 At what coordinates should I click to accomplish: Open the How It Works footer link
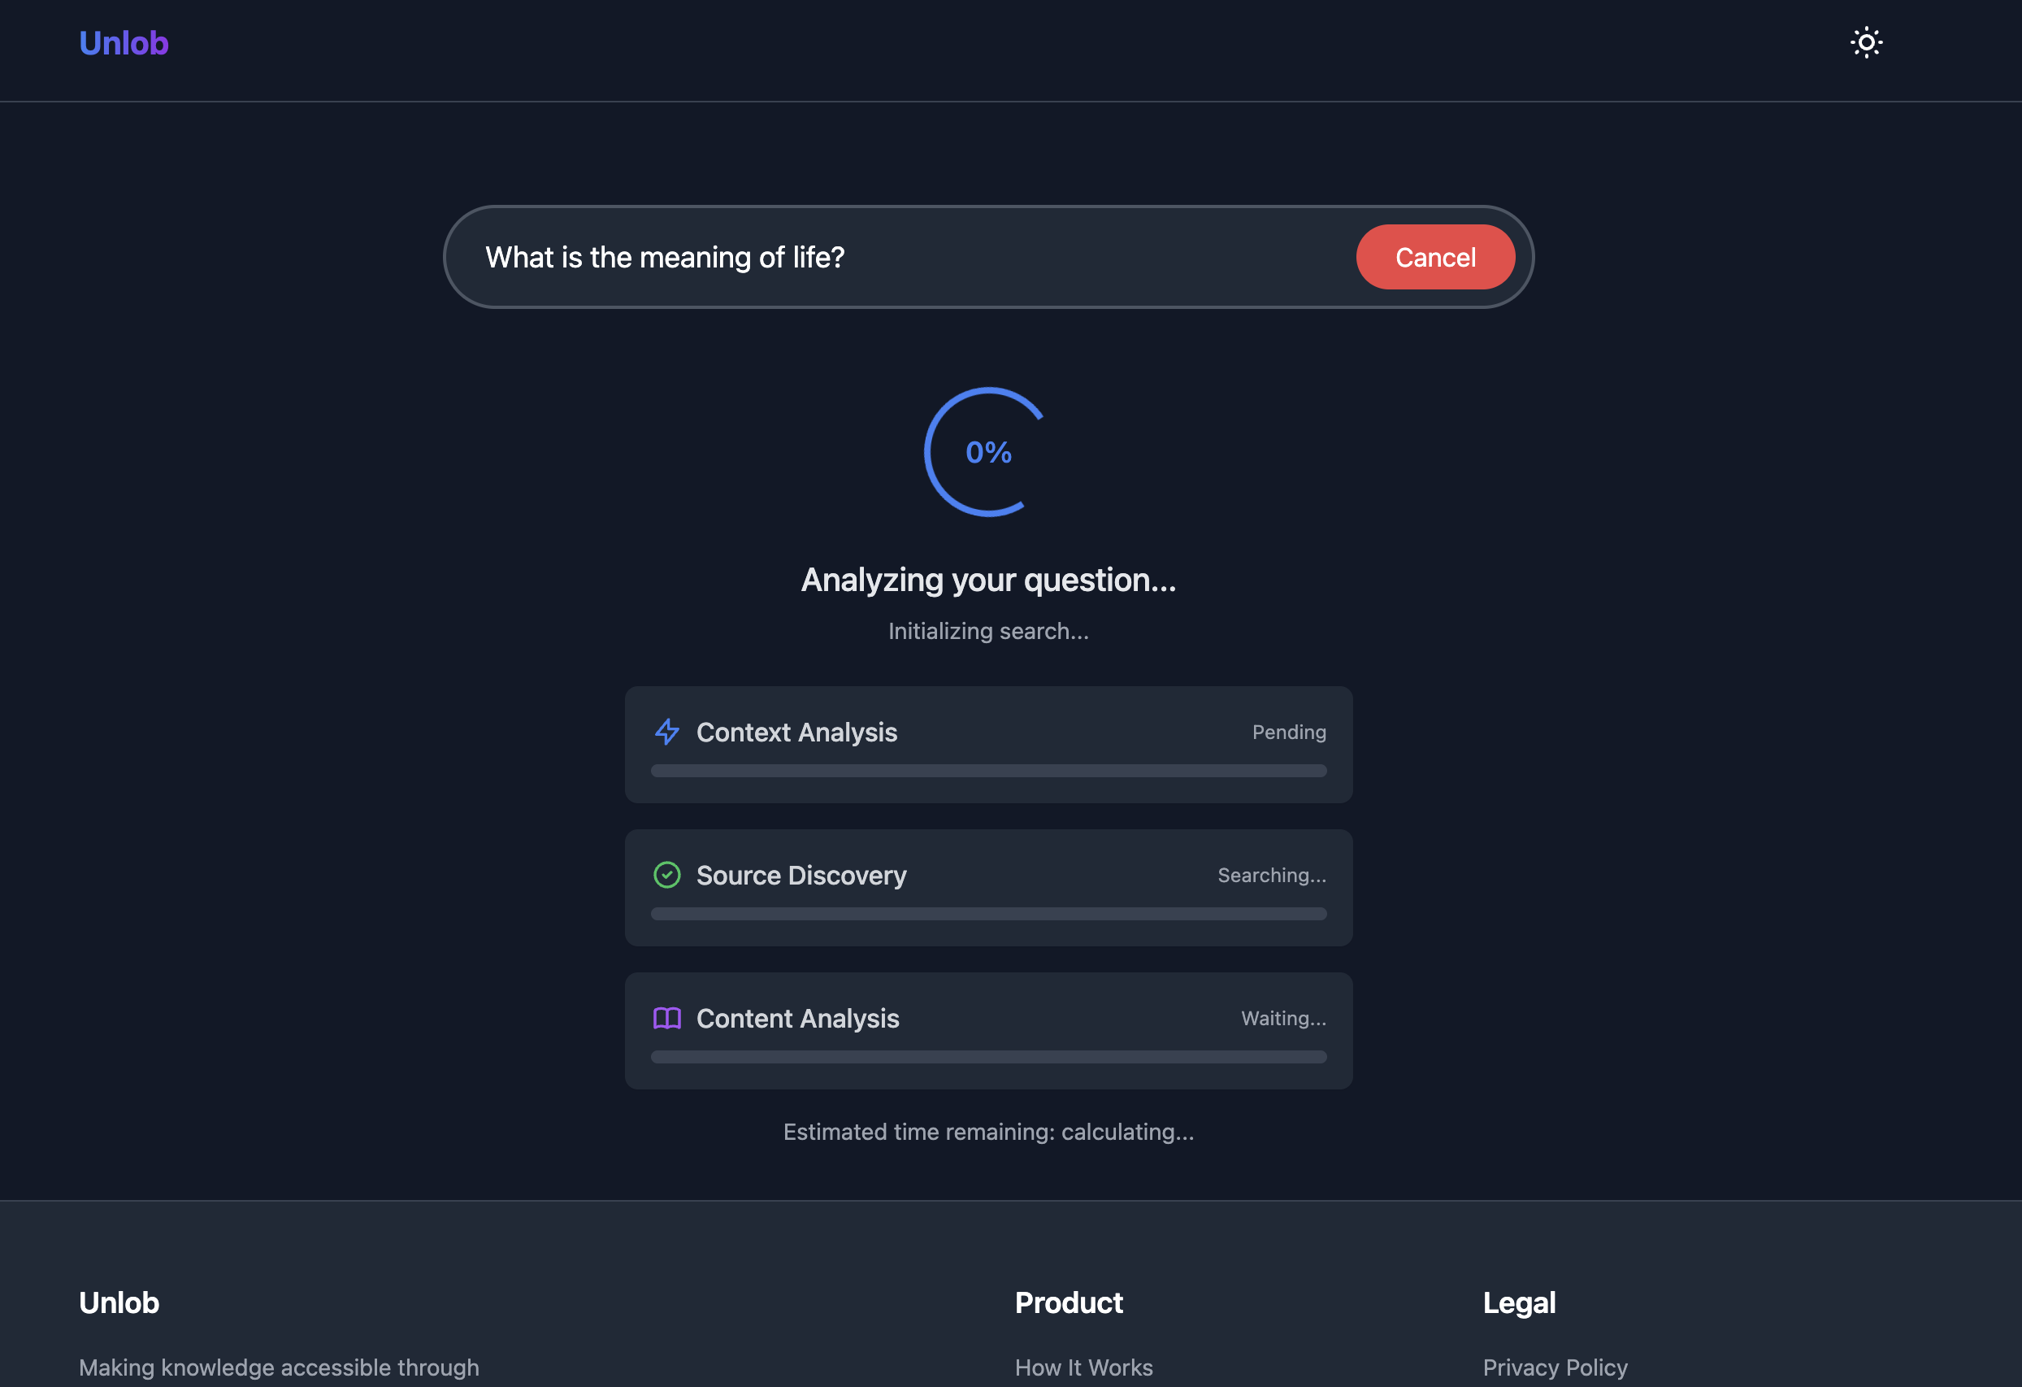coord(1083,1367)
